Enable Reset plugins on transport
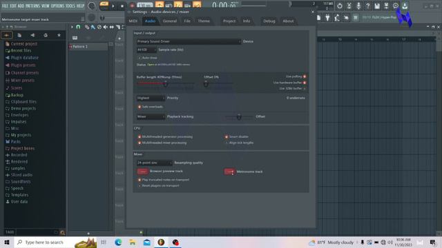Viewport: 442px width, 248px height. (x=140, y=186)
